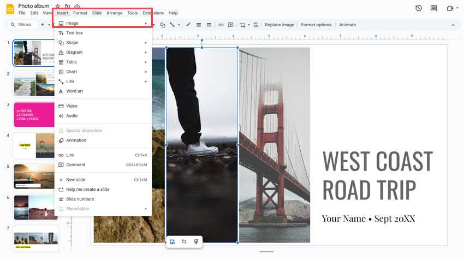Choose Image from the Insert menu
This screenshot has width=464, height=258.
pos(103,23)
